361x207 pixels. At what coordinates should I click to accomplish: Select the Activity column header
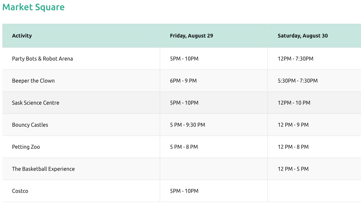pos(22,36)
